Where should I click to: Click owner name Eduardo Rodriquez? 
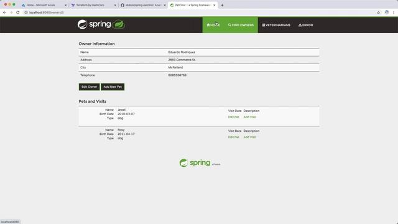[x=182, y=52]
